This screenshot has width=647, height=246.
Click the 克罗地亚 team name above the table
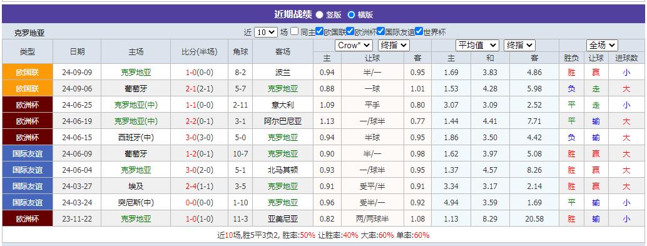click(x=29, y=33)
